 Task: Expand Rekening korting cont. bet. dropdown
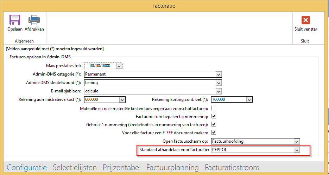coord(249,99)
